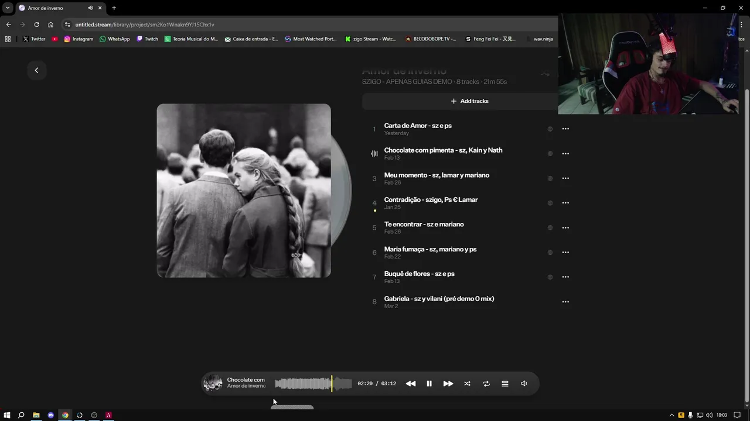Open the Windows notification center
This screenshot has height=421, width=750.
click(x=737, y=415)
